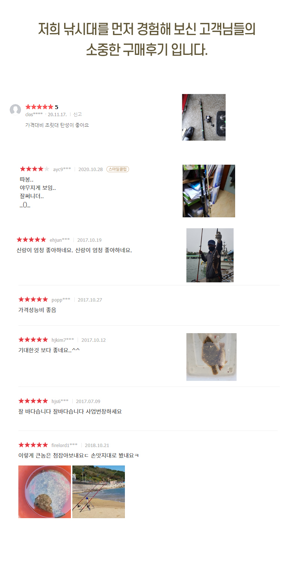This screenshot has width=300, height=564.
Task: Open the fish in red bowl photo
Action: click(x=45, y=492)
